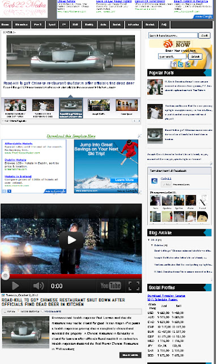Select second slider thumbnail with baseball pitcher

click(43, 105)
